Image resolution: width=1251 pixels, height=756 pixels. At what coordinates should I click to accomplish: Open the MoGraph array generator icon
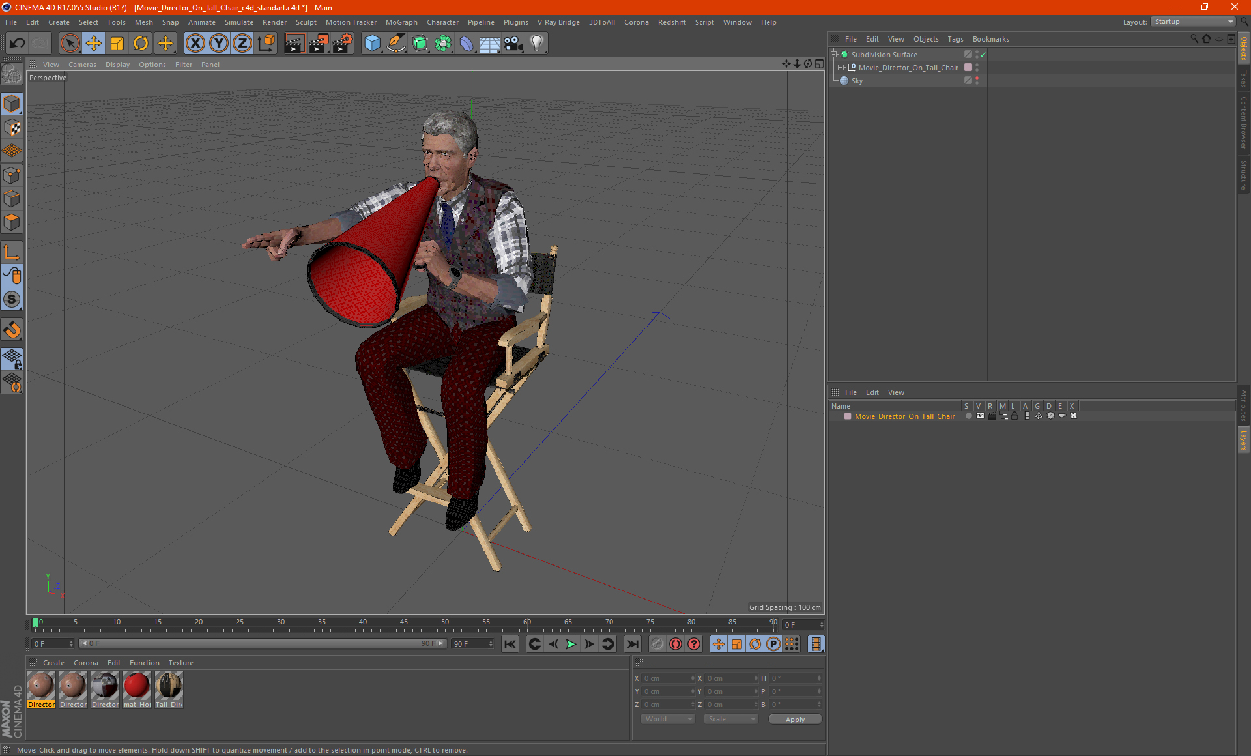443,44
